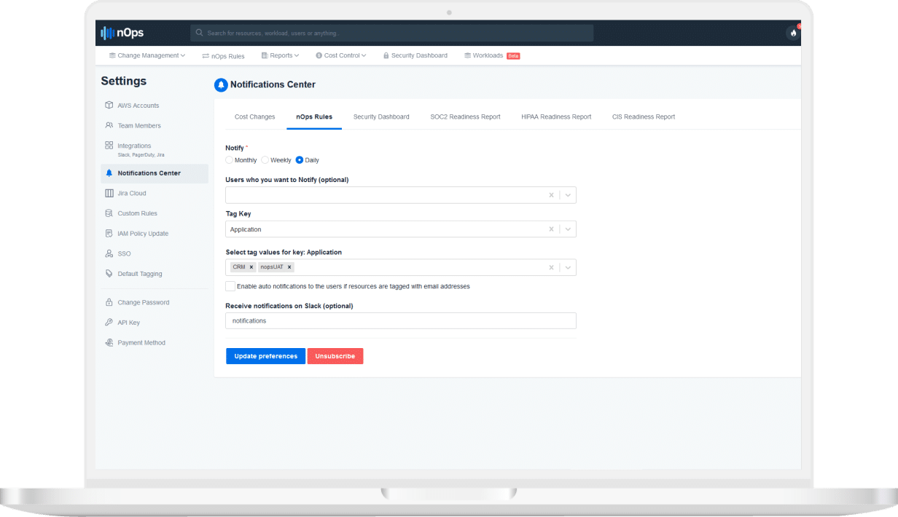Click the Custom Rules database icon
The height and width of the screenshot is (517, 898).
pos(109,213)
